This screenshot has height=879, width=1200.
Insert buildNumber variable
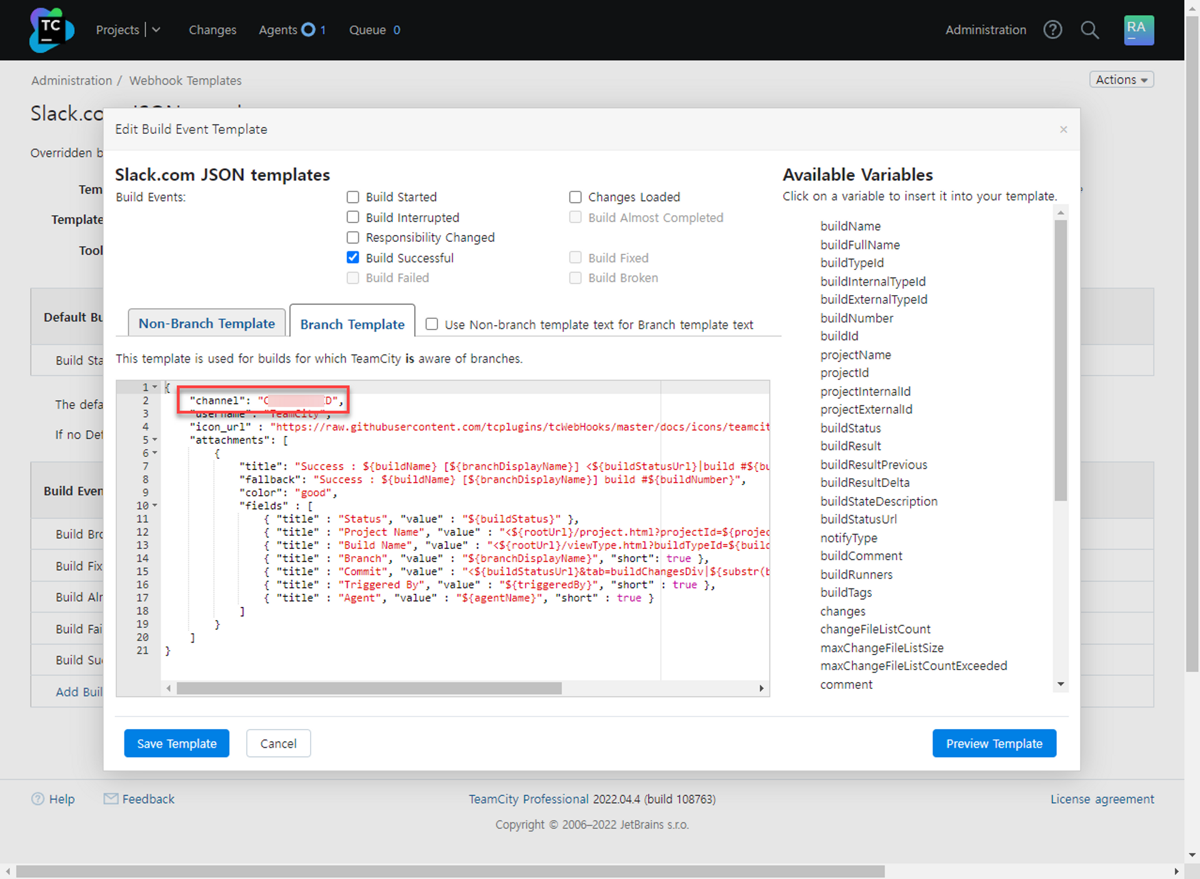[856, 318]
